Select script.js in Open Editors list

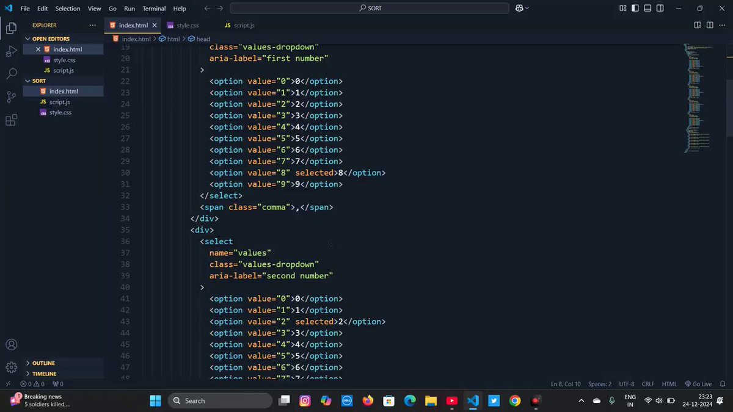coord(63,70)
